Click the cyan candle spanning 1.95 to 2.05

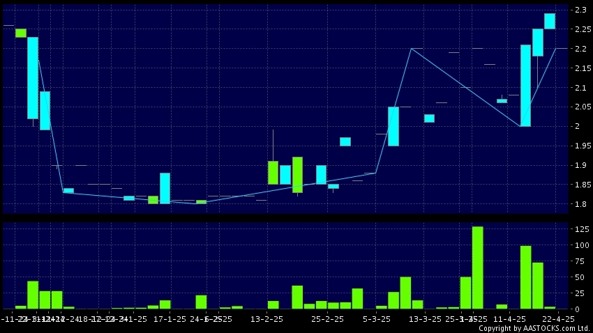coord(393,127)
